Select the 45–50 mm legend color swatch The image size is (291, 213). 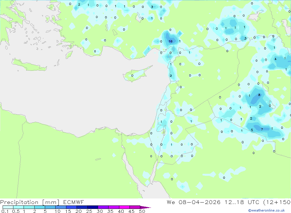(x=135, y=207)
